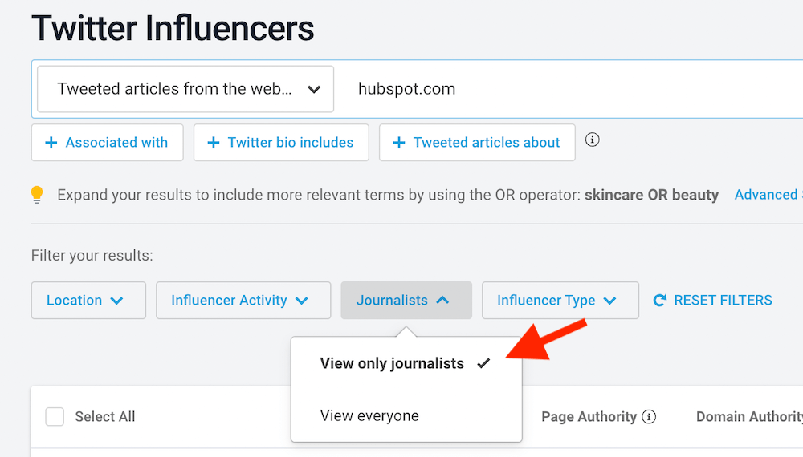
Task: Expand the Location filter dropdown
Action: pyautogui.click(x=88, y=301)
